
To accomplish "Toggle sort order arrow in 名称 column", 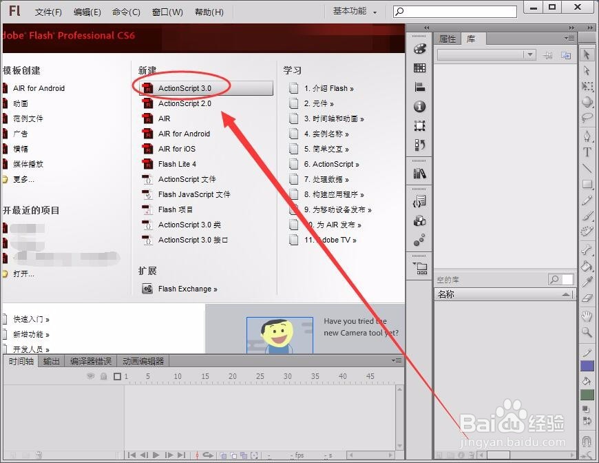I will pos(566,294).
